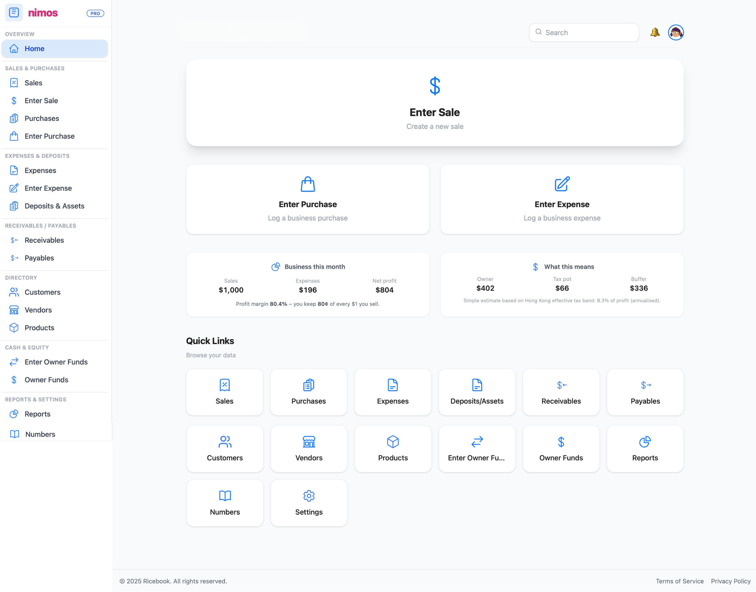This screenshot has height=592, width=756.
Task: Select the Receivables icon in the sidebar
Action: click(x=14, y=240)
